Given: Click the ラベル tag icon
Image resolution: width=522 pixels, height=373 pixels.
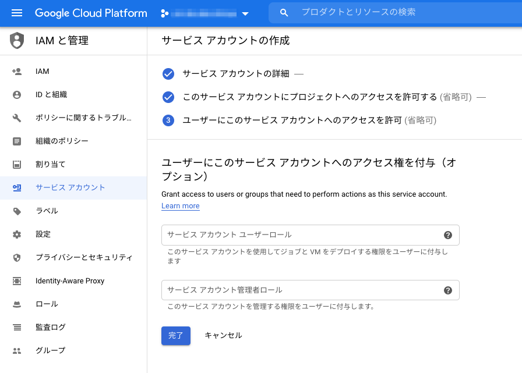Looking at the screenshot, I should [x=17, y=211].
